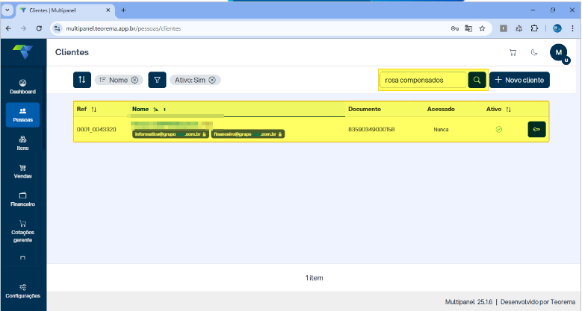Open the Financeiro sidebar section

point(22,199)
